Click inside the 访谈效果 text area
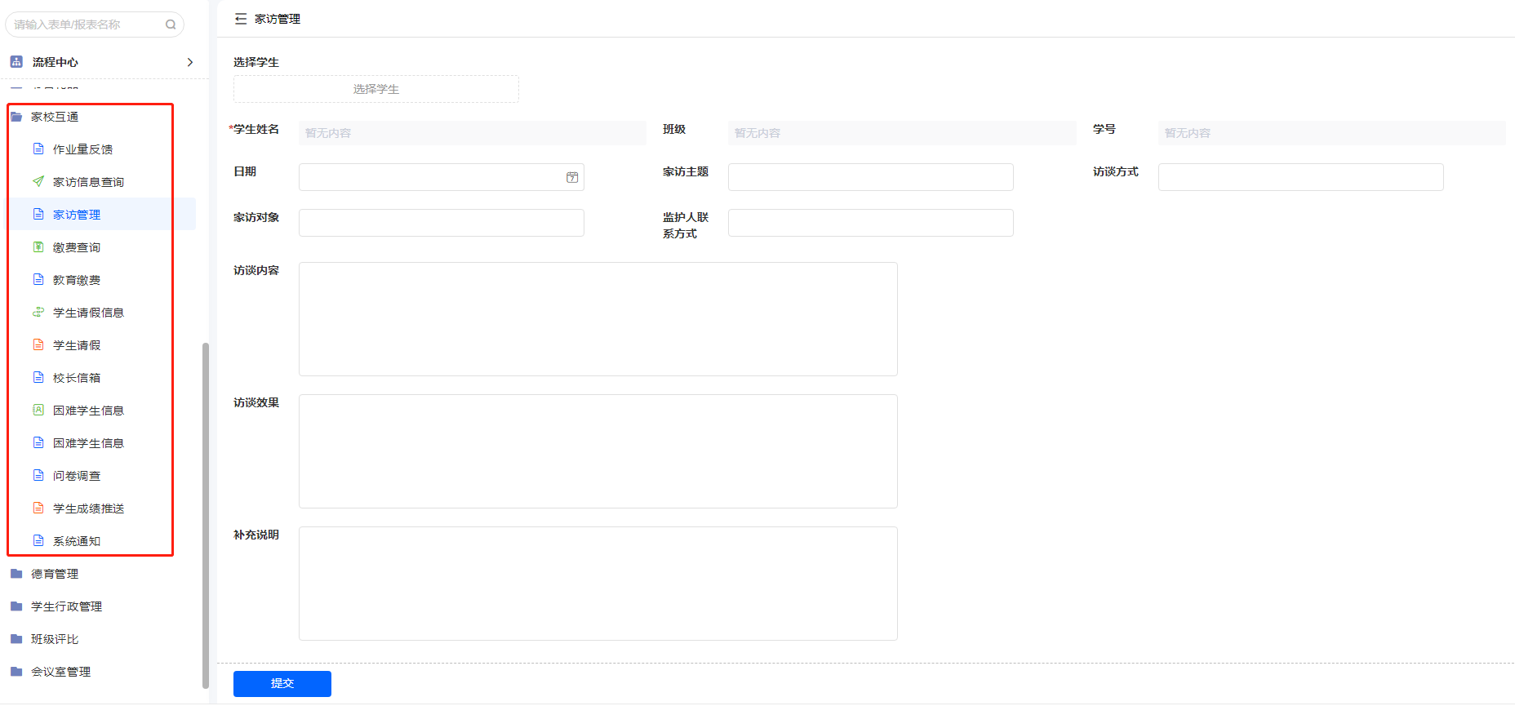The width and height of the screenshot is (1515, 706). (598, 451)
